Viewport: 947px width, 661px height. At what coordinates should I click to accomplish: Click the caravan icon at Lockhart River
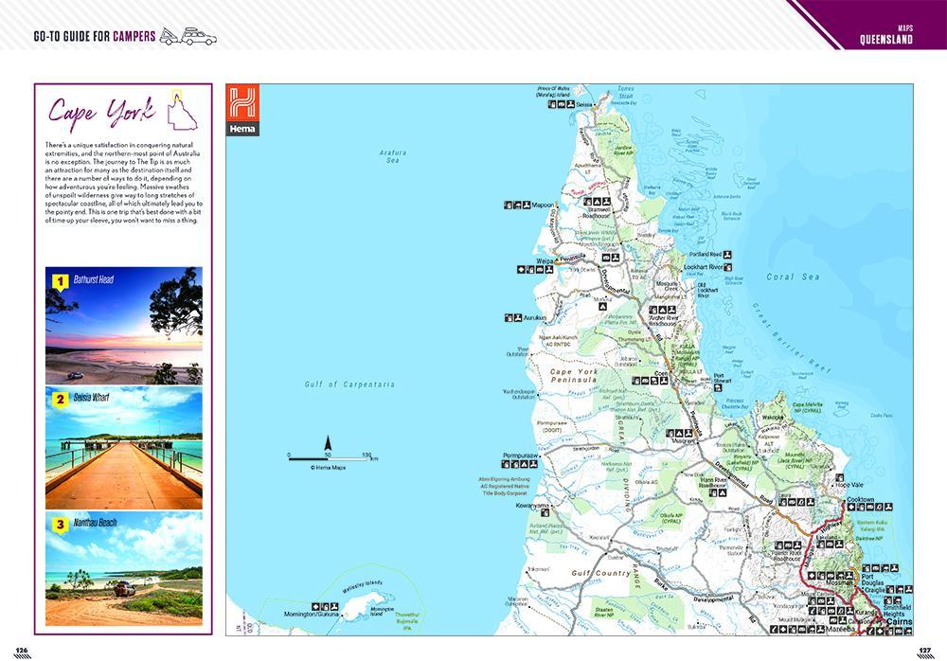(726, 267)
